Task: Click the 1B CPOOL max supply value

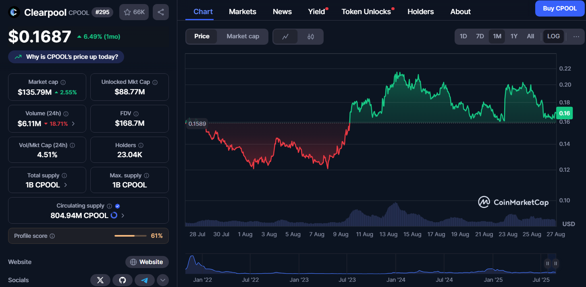Action: click(130, 185)
